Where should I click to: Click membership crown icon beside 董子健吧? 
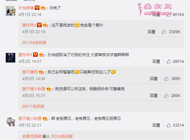pyautogui.click(x=41, y=72)
